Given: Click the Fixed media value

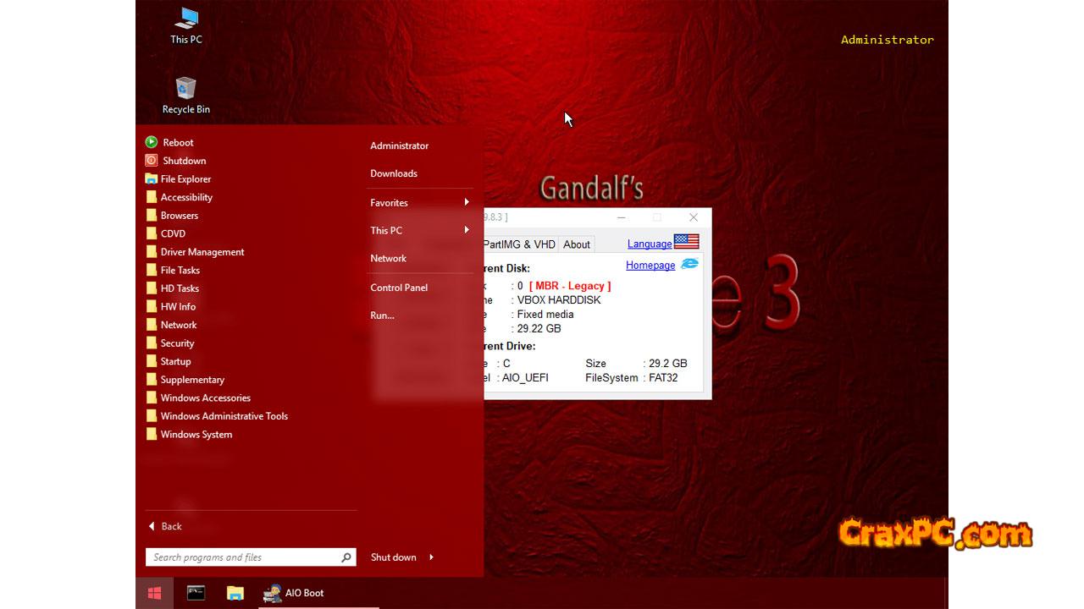Looking at the screenshot, I should coord(545,314).
